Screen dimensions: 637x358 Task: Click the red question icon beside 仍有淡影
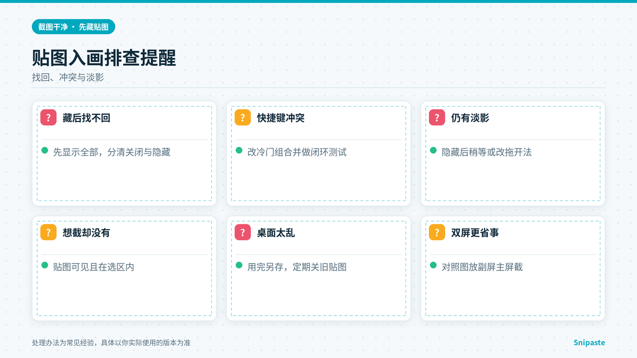pyautogui.click(x=437, y=118)
